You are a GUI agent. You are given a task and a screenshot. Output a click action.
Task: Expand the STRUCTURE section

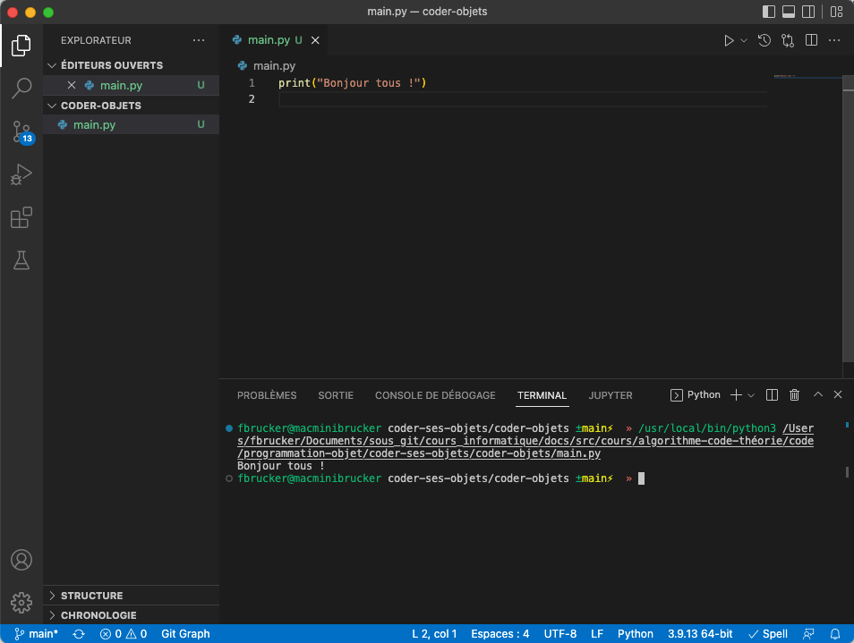pyautogui.click(x=90, y=595)
